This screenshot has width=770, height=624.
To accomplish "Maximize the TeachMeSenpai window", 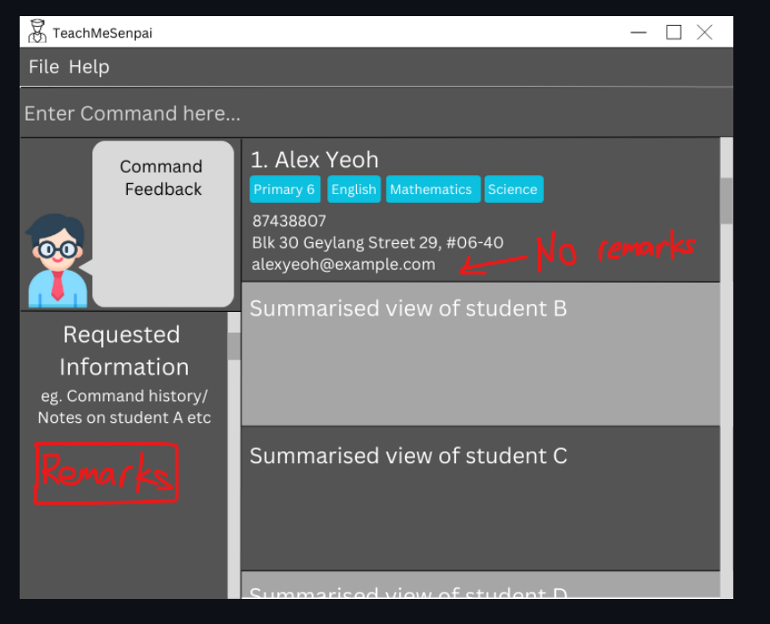I will (x=673, y=32).
